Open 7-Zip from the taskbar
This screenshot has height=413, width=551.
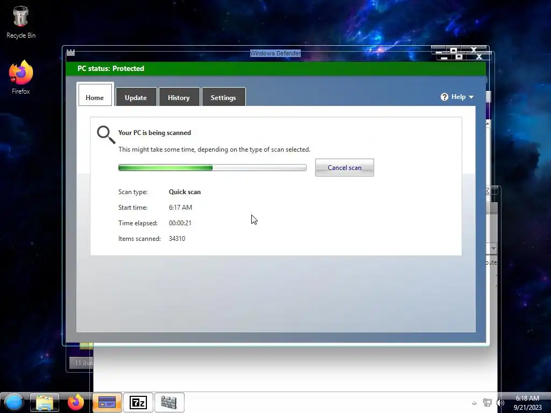point(138,402)
